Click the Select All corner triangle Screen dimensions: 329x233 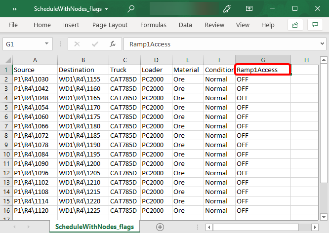(x=6, y=60)
